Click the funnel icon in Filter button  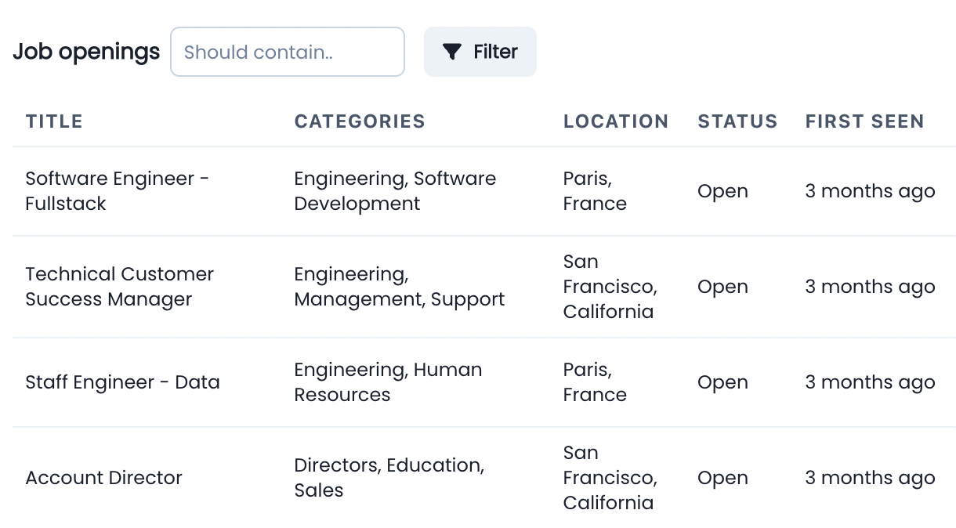451,52
